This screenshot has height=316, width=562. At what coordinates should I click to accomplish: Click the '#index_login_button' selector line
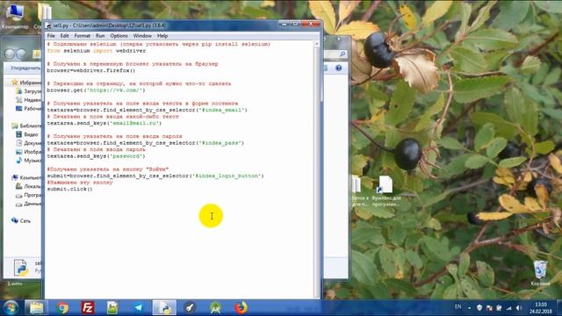click(x=155, y=176)
